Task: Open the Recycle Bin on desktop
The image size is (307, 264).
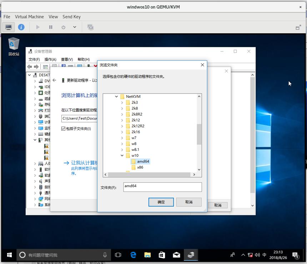Action: (x=14, y=47)
